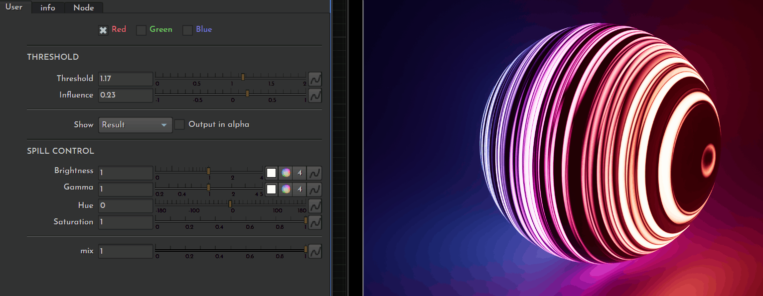763x296 pixels.
Task: Enable the Blue channel checkbox
Action: [x=187, y=30]
